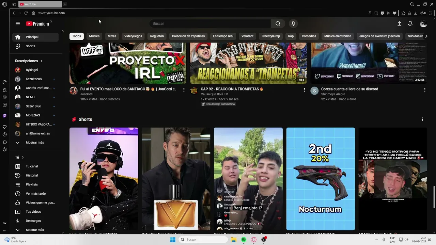Expand subscriptions with Mostrar más
Screen dimensions: 436x245
(35, 143)
